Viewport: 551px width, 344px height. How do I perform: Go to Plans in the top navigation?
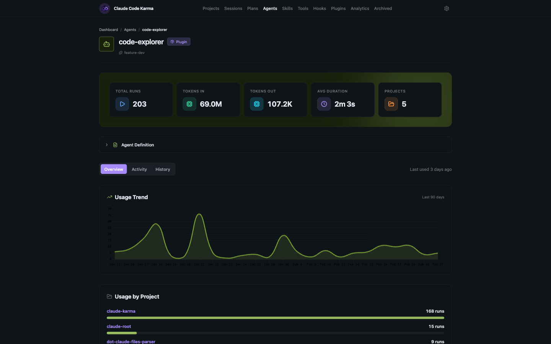coord(253,8)
